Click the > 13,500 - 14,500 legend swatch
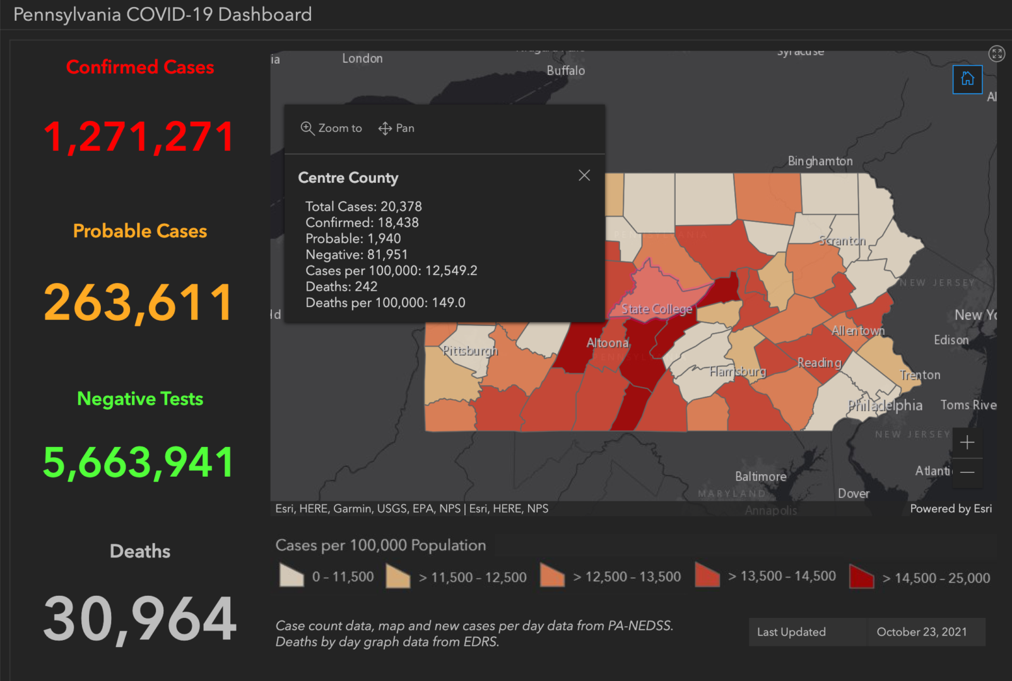The width and height of the screenshot is (1012, 681). click(x=707, y=575)
